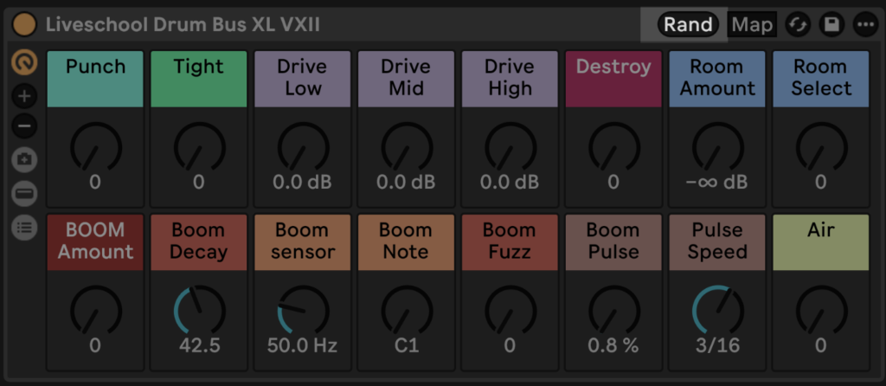Click the 0.8 % Boom Pulse value
This screenshot has height=386, width=886.
(x=613, y=346)
